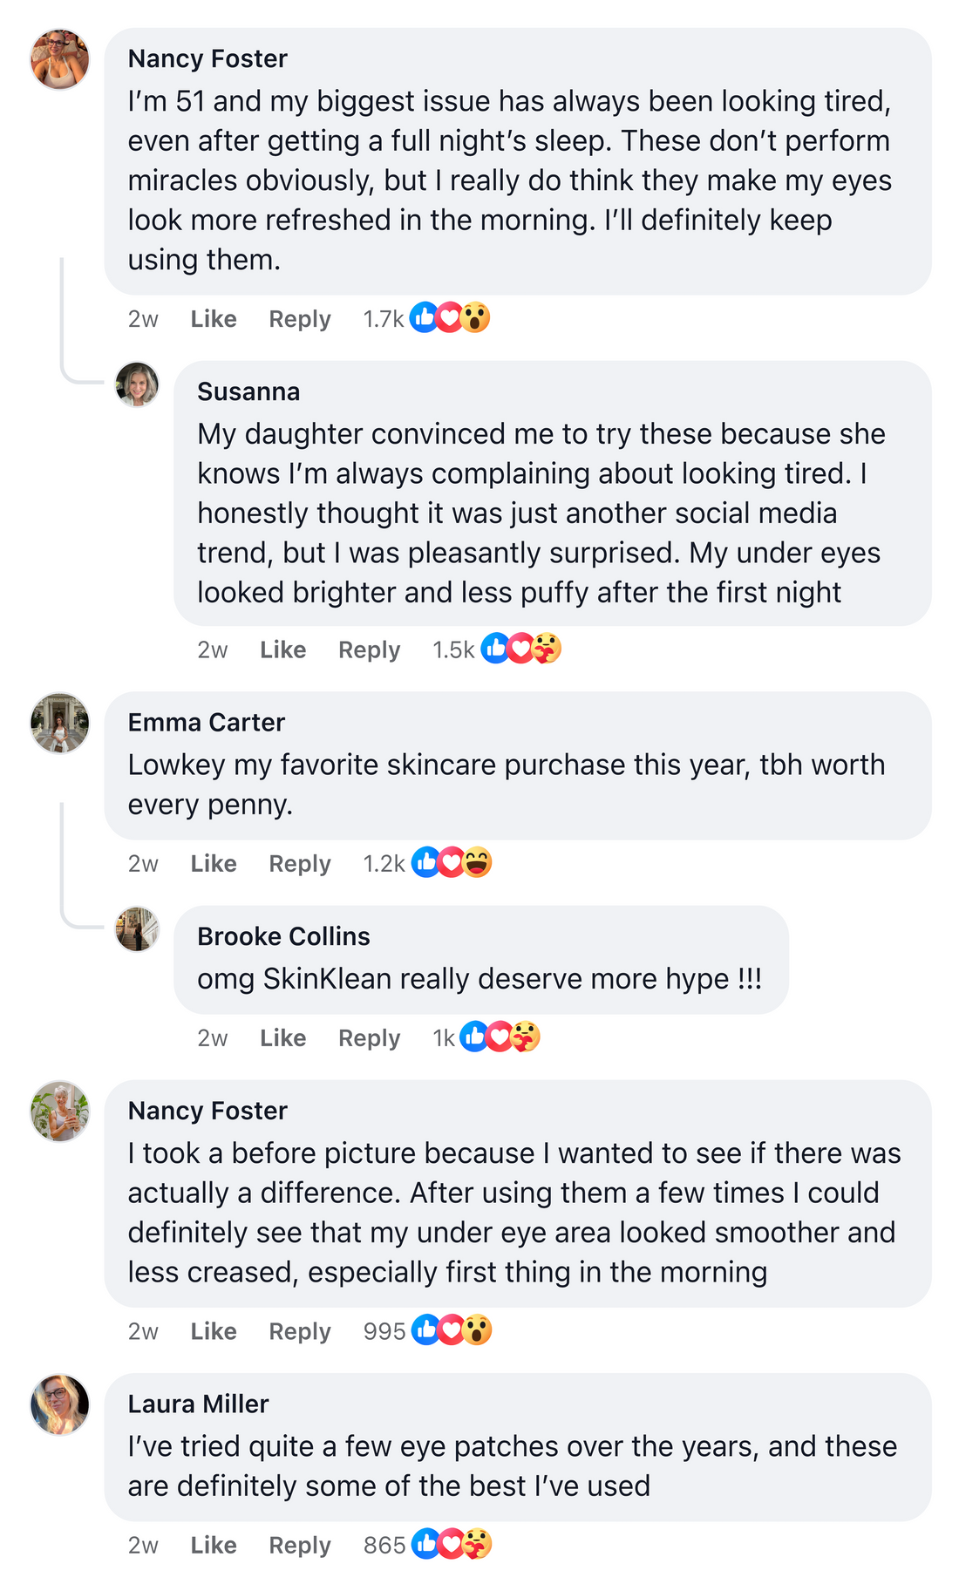Open Brooke Collins' profile avatar
Image resolution: width=959 pixels, height=1591 pixels.
tap(138, 929)
